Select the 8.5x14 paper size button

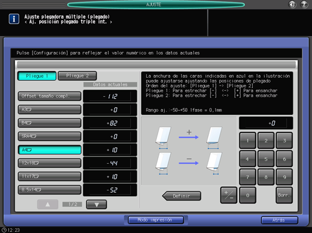point(49,190)
